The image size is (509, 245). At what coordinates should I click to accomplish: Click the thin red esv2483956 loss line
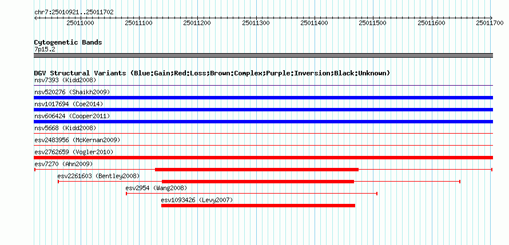(x=264, y=146)
